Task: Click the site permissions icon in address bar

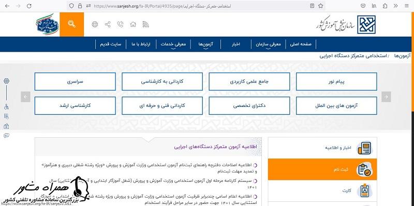Action: click(88, 6)
